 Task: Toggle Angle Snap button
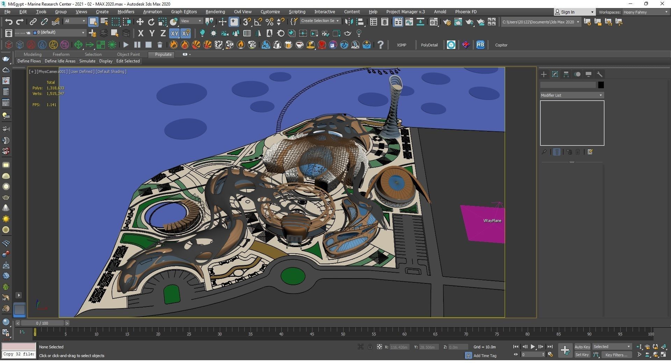tap(258, 22)
